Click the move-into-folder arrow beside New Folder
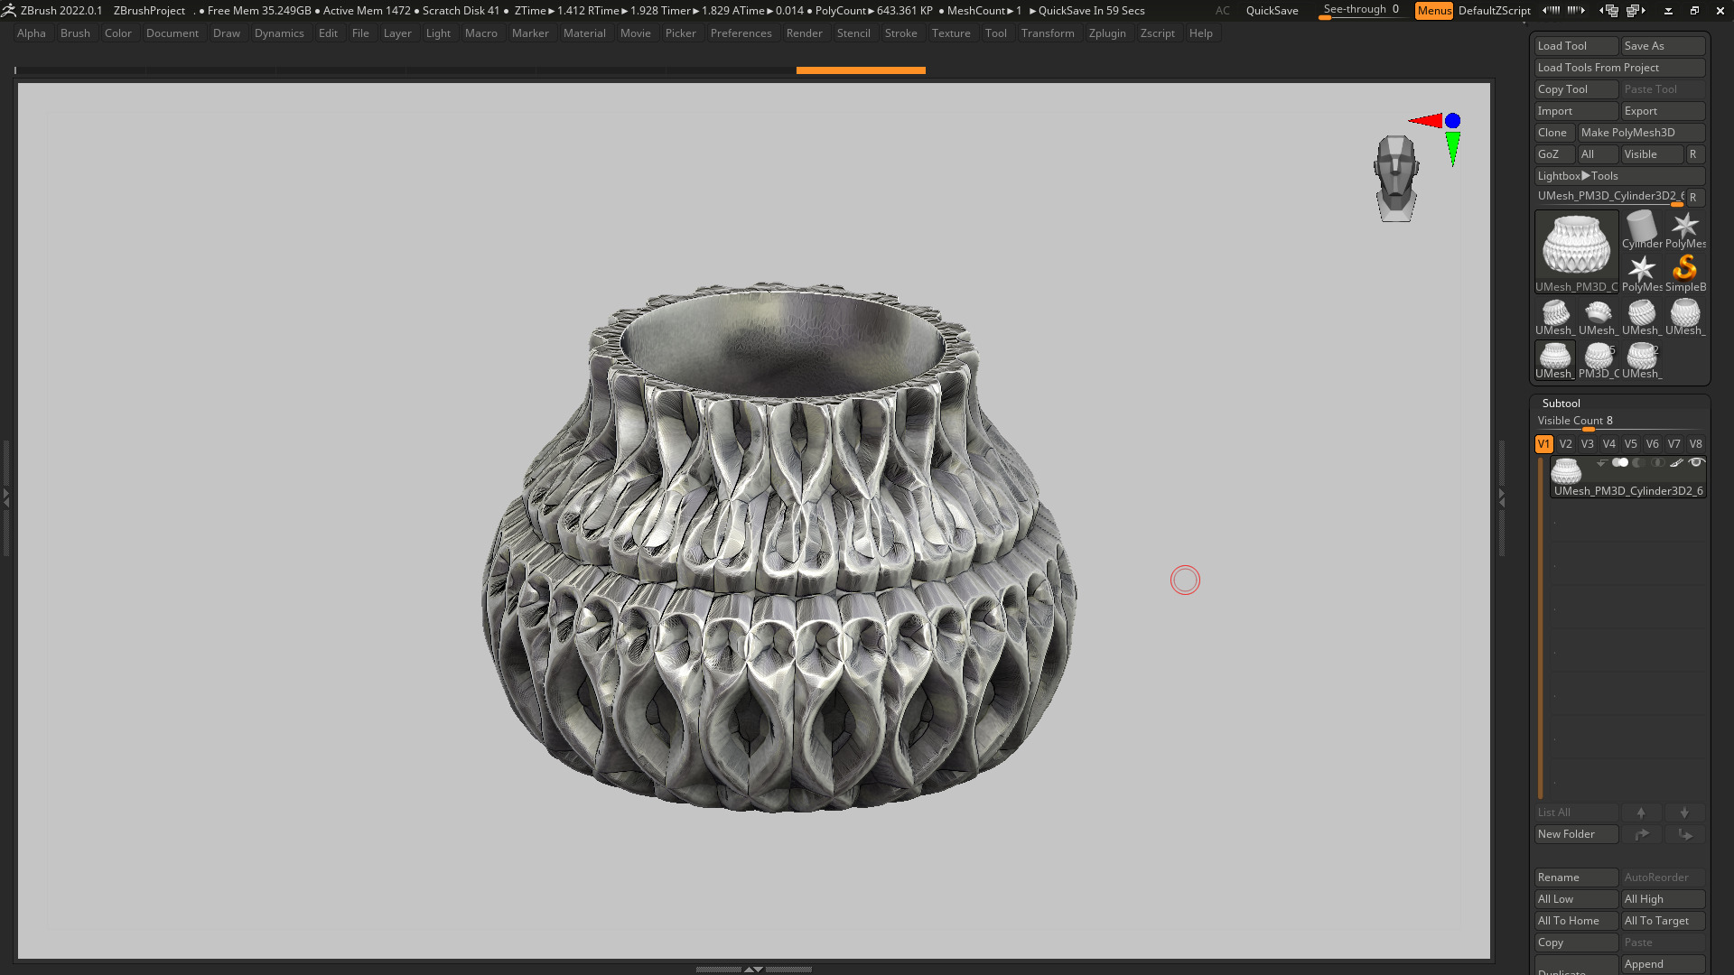Image resolution: width=1734 pixels, height=975 pixels. coord(1641,834)
